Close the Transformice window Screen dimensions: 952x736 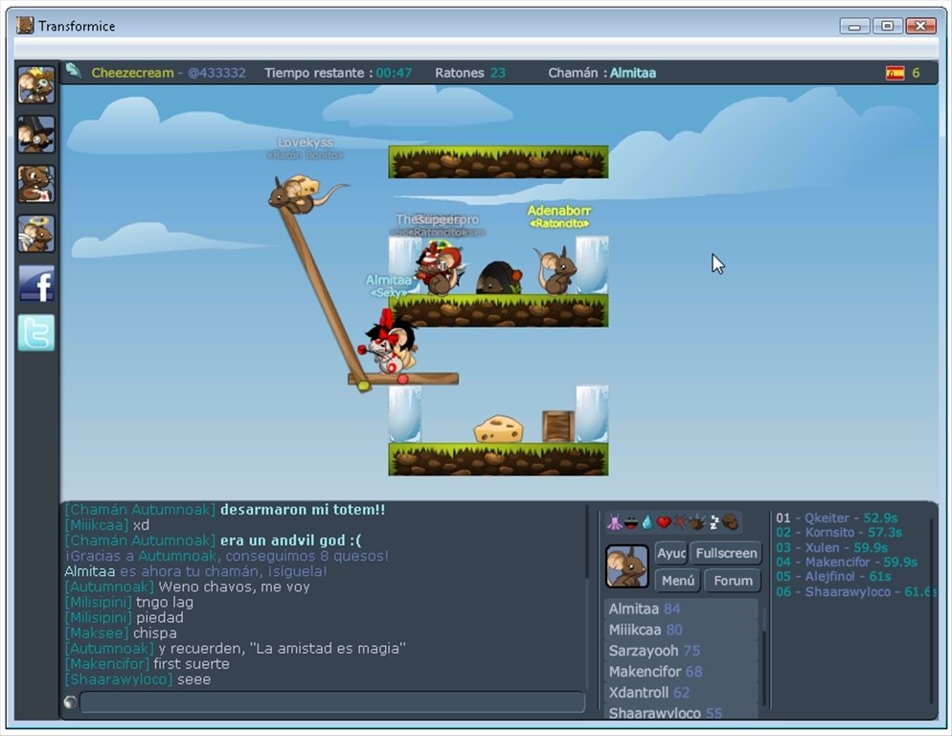(x=920, y=26)
